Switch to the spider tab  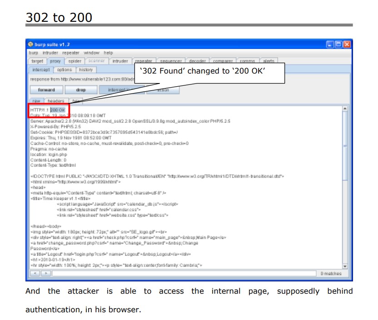75,61
